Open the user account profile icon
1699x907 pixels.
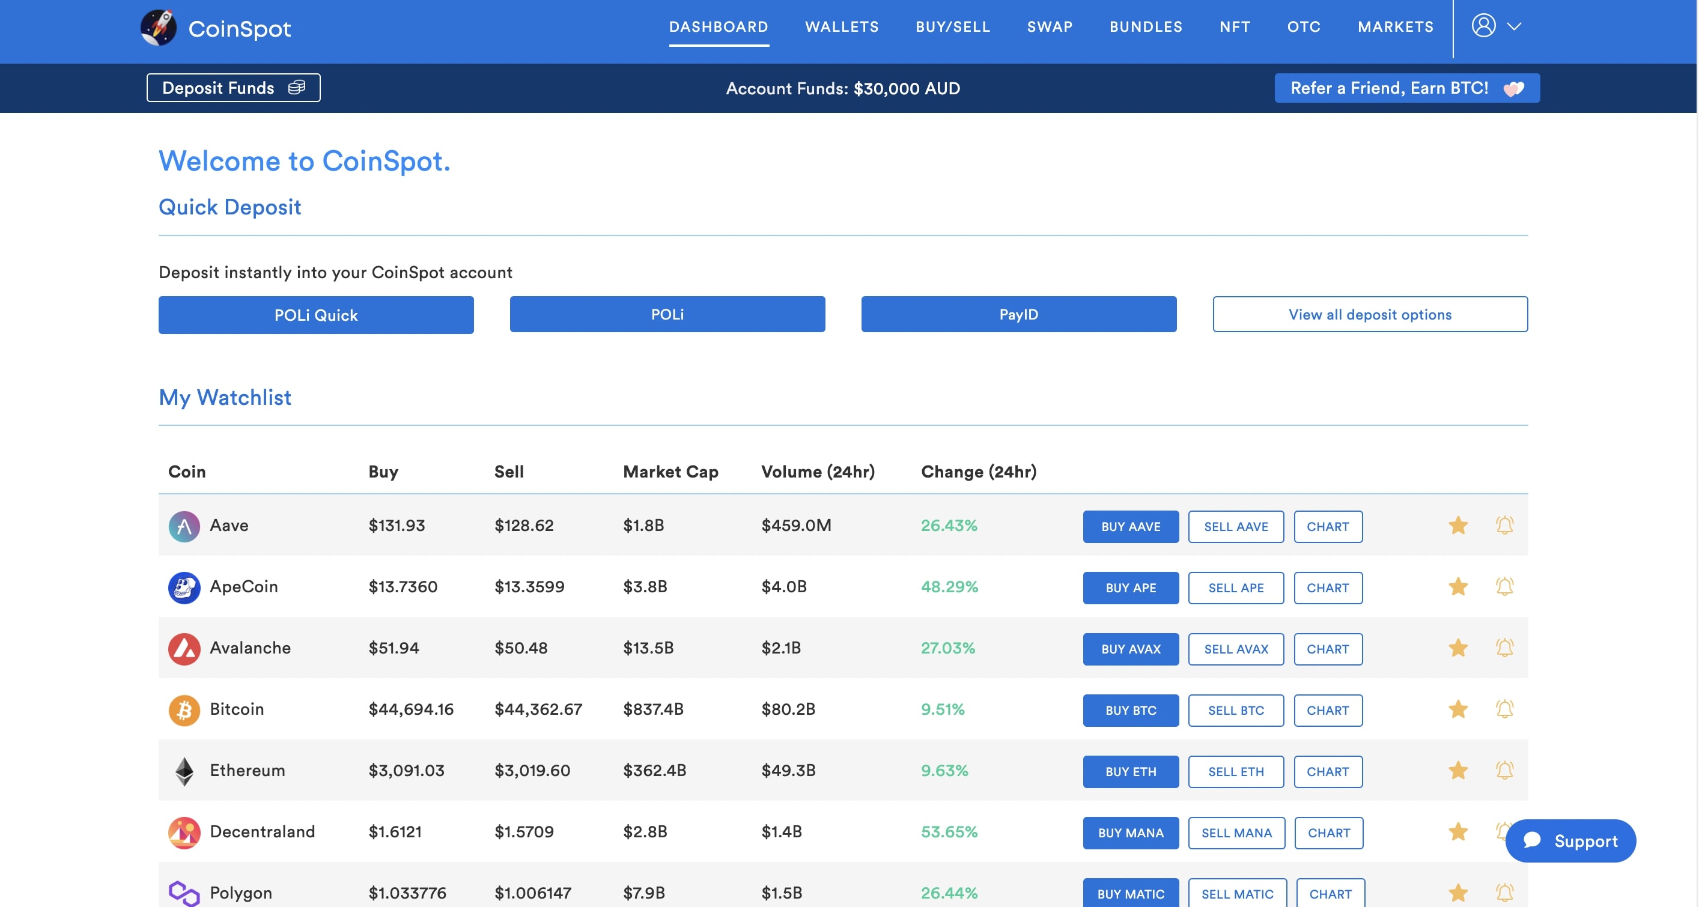pyautogui.click(x=1483, y=26)
